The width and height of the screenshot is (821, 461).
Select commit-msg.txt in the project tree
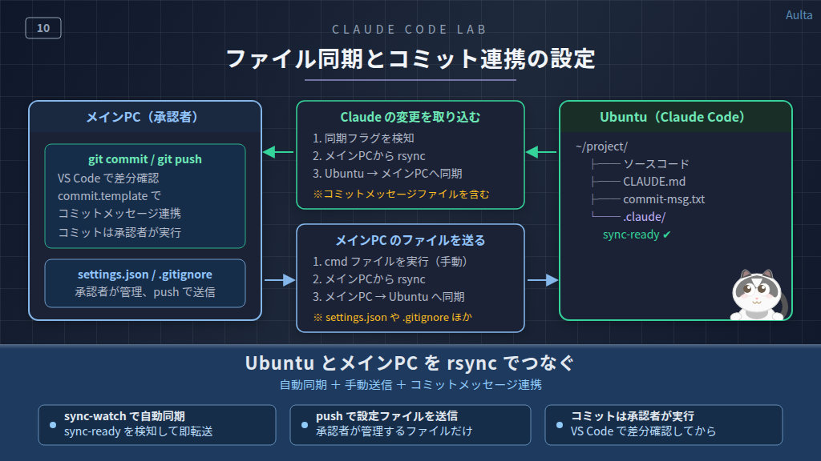[663, 199]
